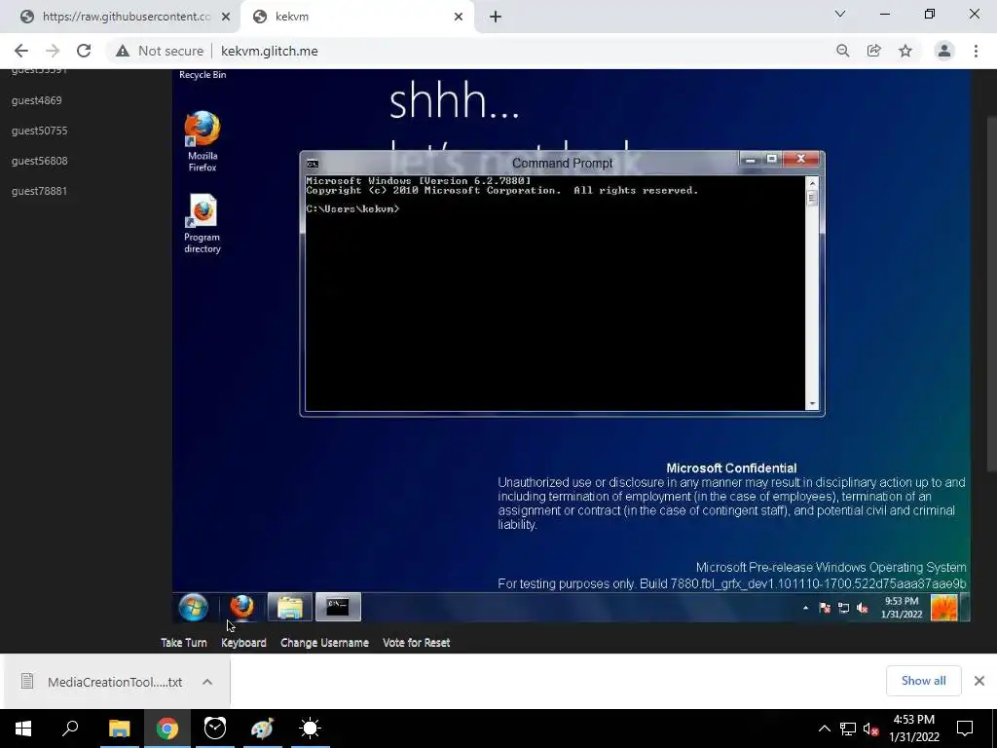Go back in browser history
Screen dimensions: 997x748
click(21, 51)
